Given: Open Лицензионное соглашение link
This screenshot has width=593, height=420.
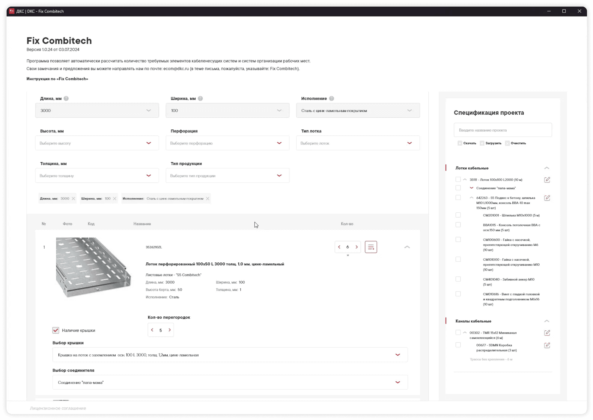Looking at the screenshot, I should pyautogui.click(x=58, y=408).
